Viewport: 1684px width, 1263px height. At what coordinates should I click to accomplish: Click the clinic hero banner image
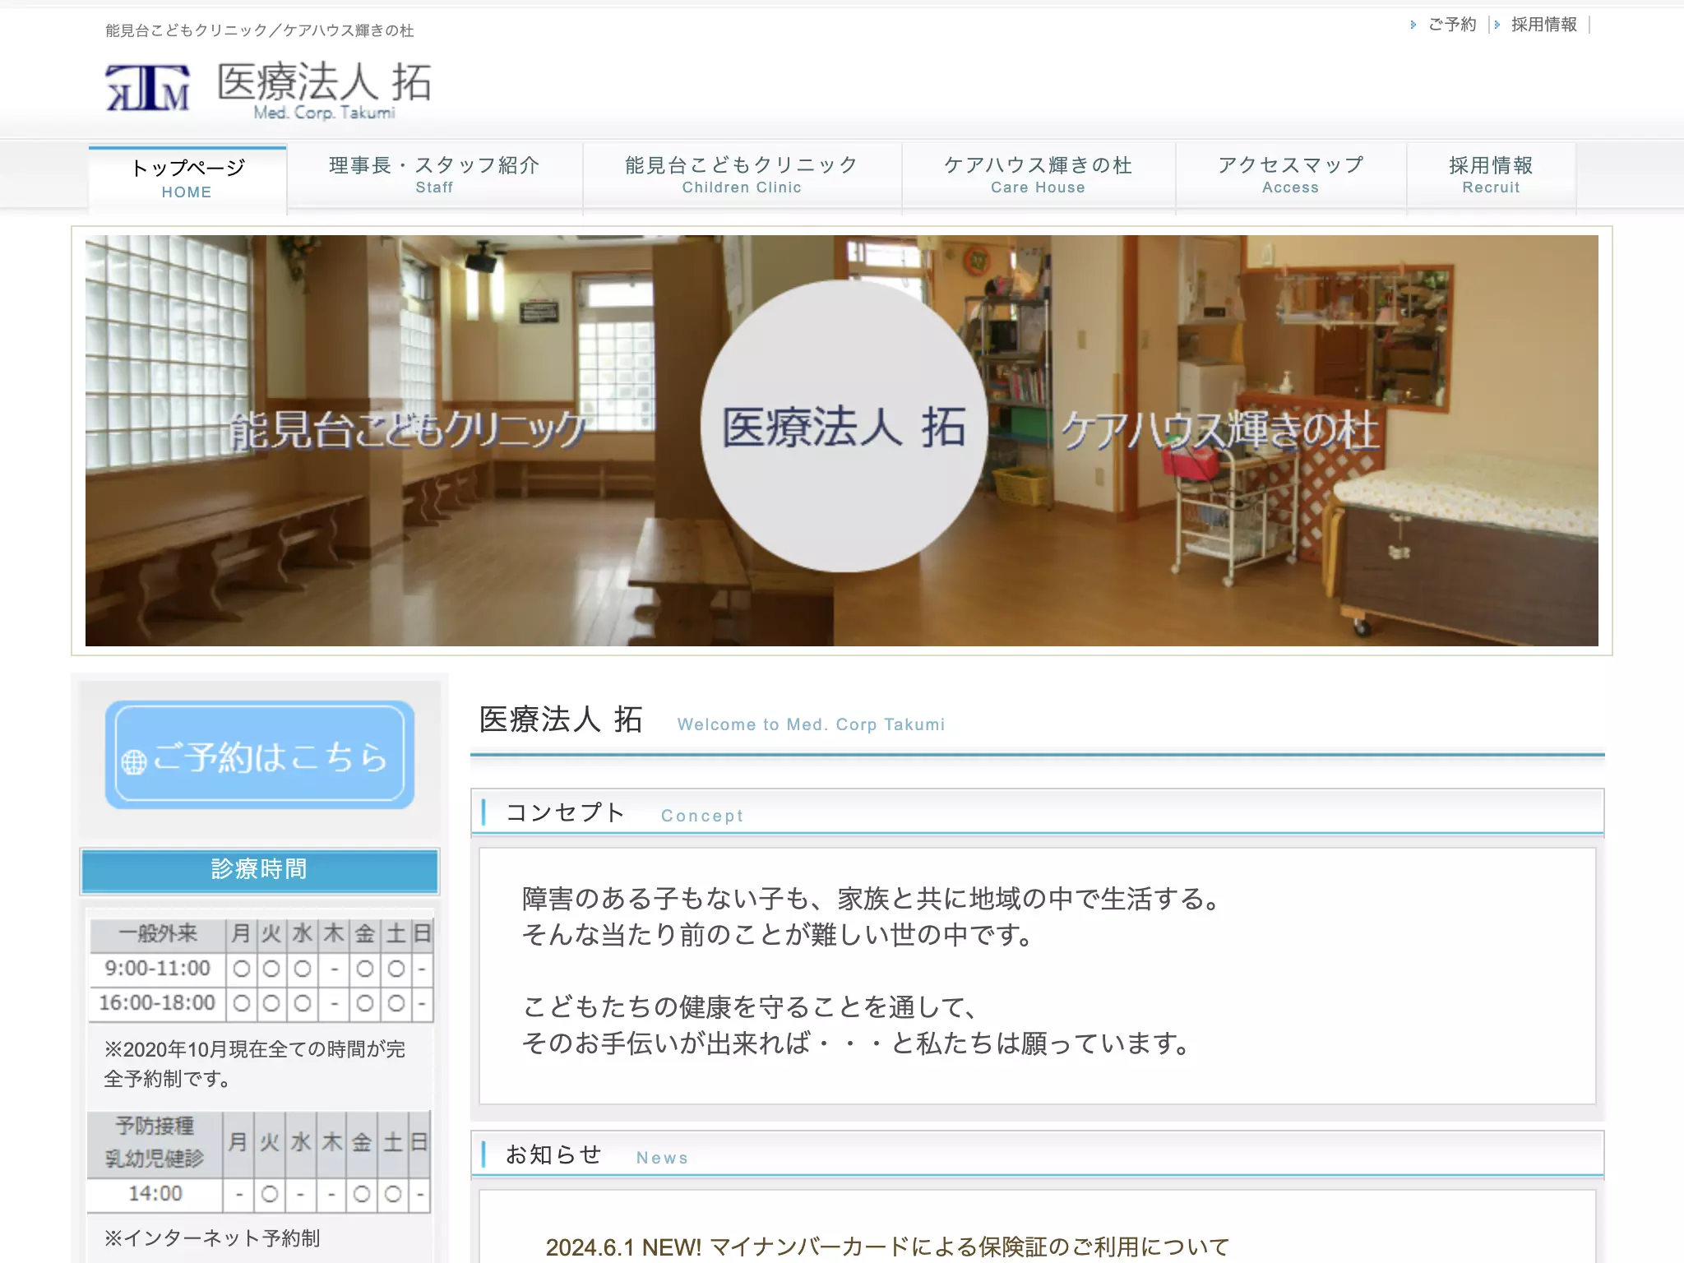coord(842,441)
